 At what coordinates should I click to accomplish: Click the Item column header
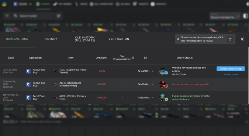pyautogui.click(x=70, y=58)
